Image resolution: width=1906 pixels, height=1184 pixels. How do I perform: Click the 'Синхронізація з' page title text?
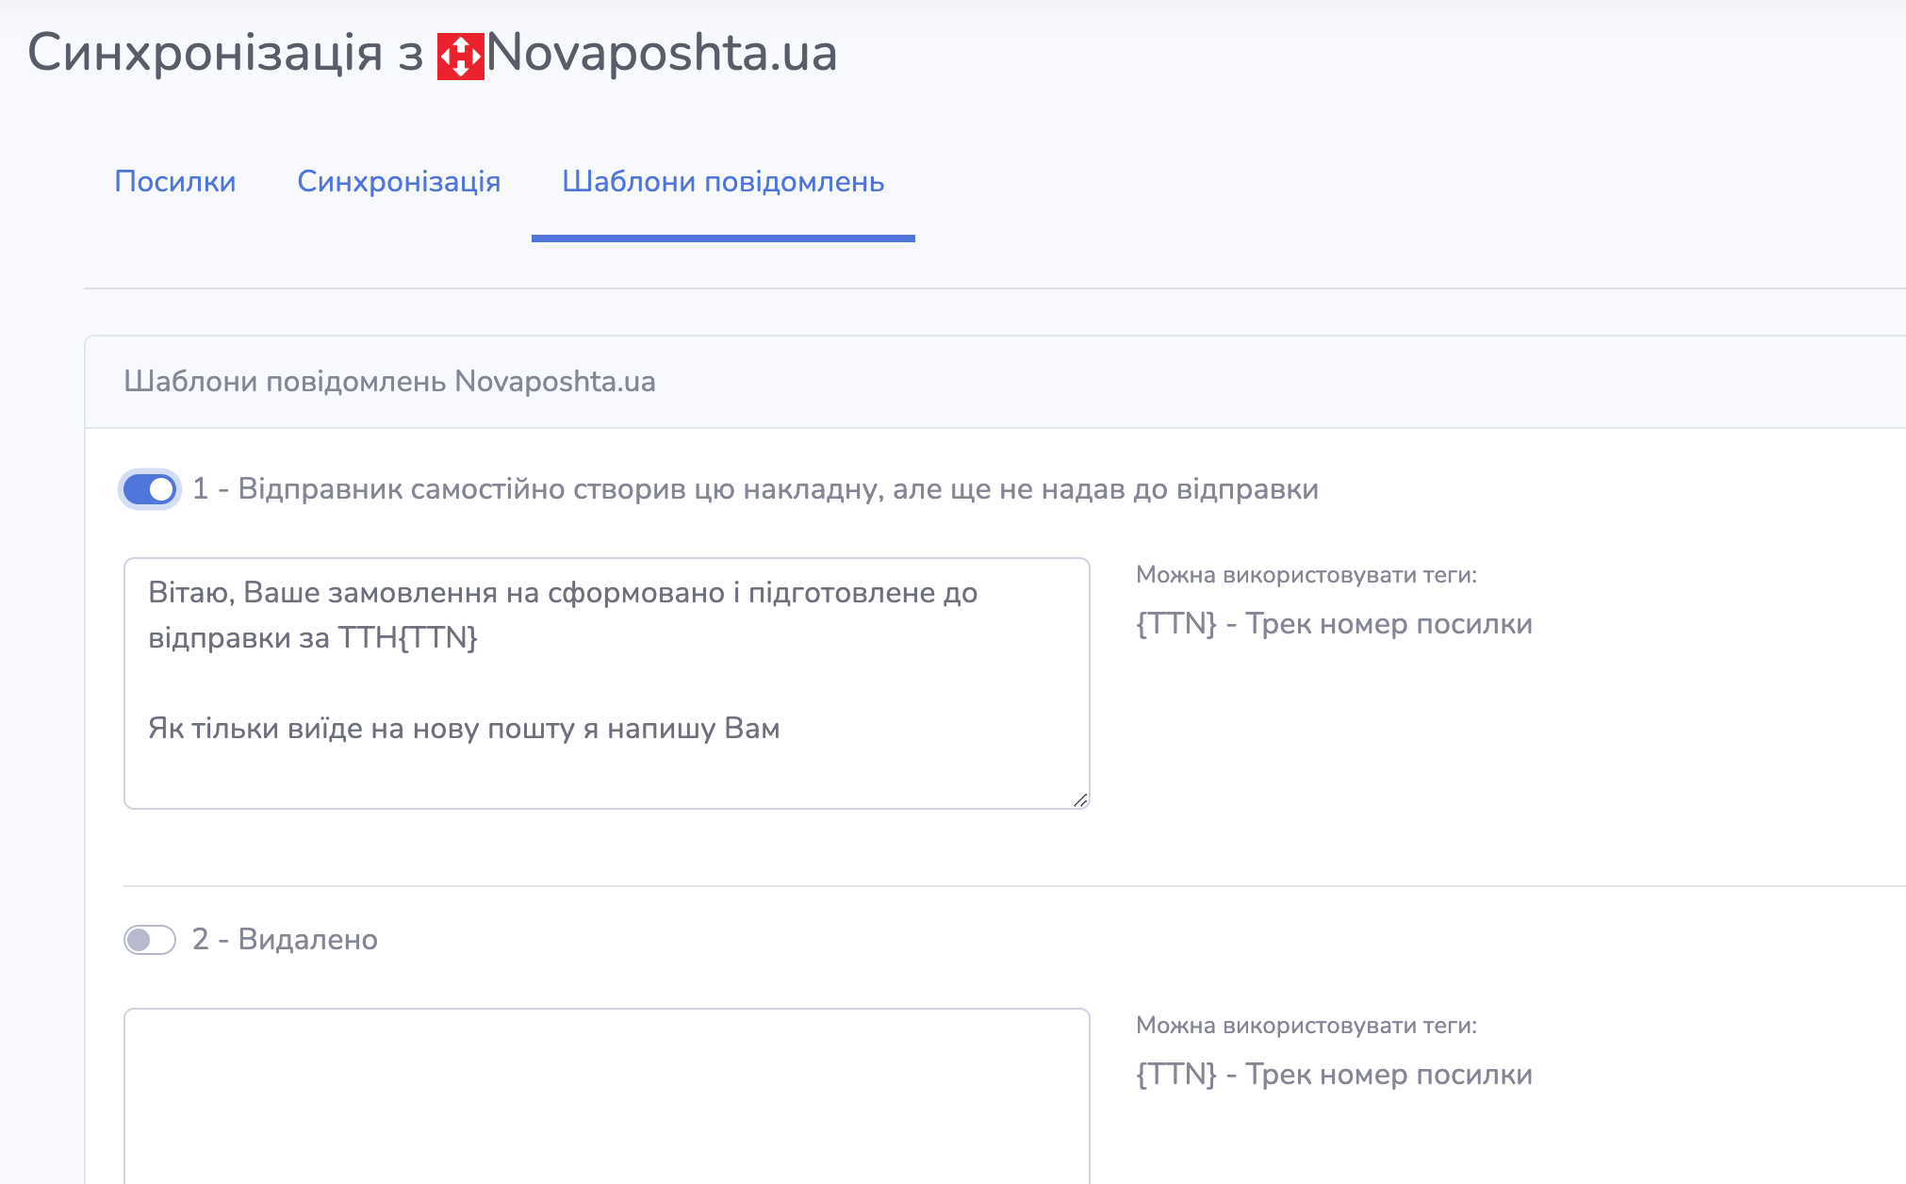coord(226,53)
